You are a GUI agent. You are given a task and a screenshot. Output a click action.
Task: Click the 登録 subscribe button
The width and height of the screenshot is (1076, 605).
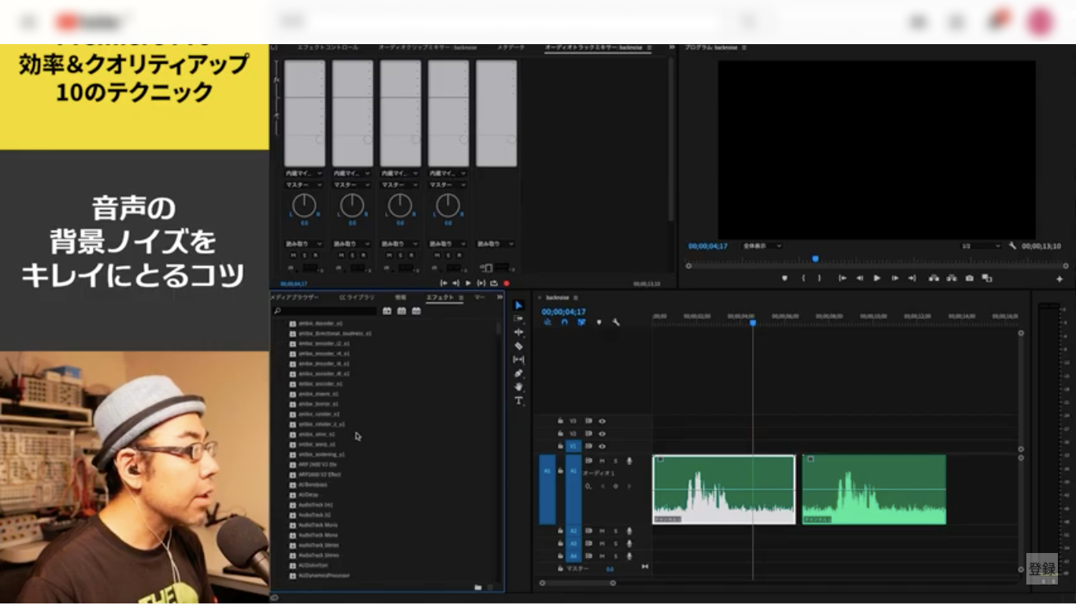[1041, 569]
